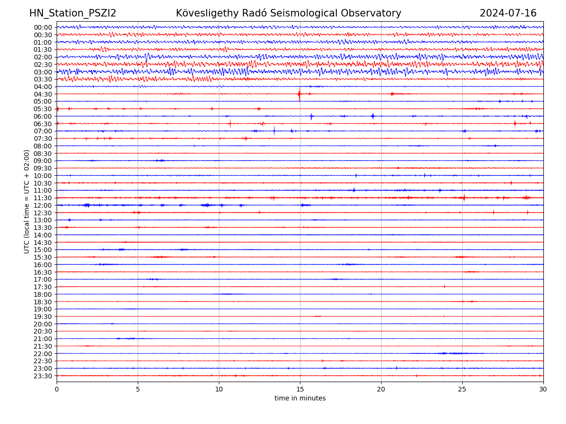Click the 30 tick on the time axis
The height and width of the screenshot is (424, 566).
[x=543, y=389]
